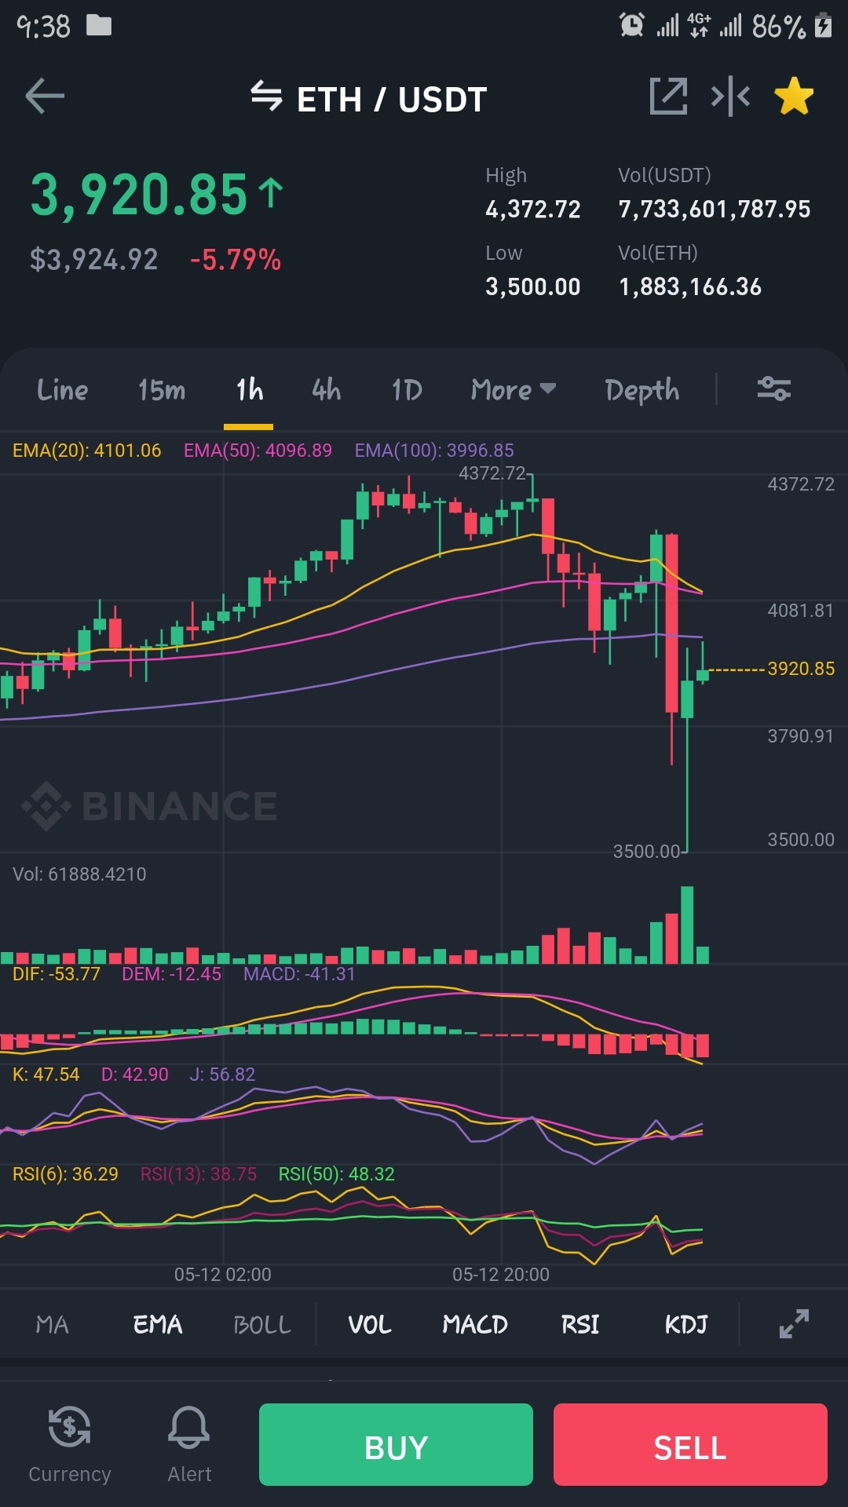Image resolution: width=848 pixels, height=1507 pixels.
Task: Tap the tallest green volume bar
Action: tap(687, 925)
